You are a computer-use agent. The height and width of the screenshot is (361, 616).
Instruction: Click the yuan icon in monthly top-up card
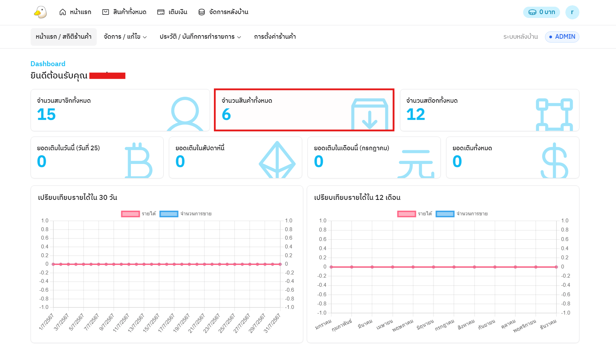click(416, 164)
